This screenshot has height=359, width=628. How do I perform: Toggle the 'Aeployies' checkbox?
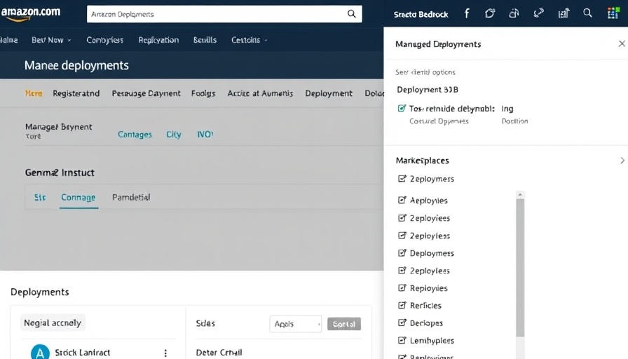click(402, 200)
